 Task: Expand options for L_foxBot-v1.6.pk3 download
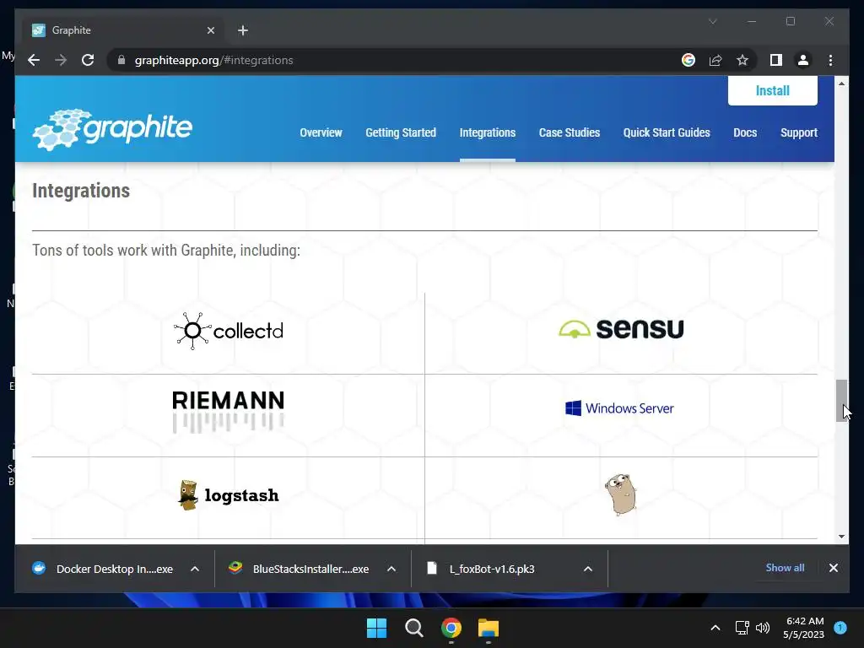tap(588, 569)
